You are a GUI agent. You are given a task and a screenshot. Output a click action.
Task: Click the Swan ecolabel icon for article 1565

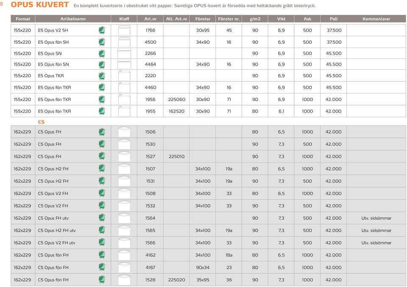tap(102, 231)
